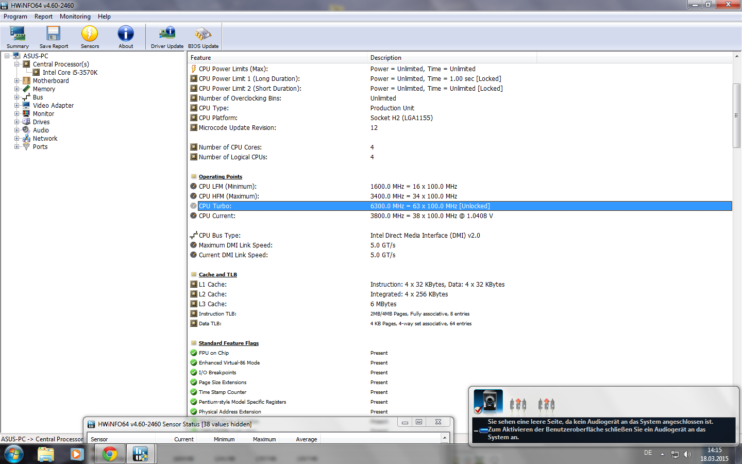Open the Help menu
742x464 pixels.
104,16
